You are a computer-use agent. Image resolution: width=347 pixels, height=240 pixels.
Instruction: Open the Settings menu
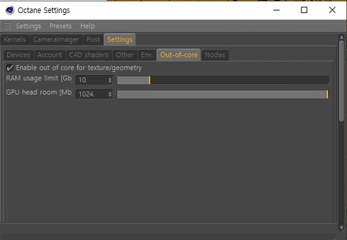click(x=29, y=26)
